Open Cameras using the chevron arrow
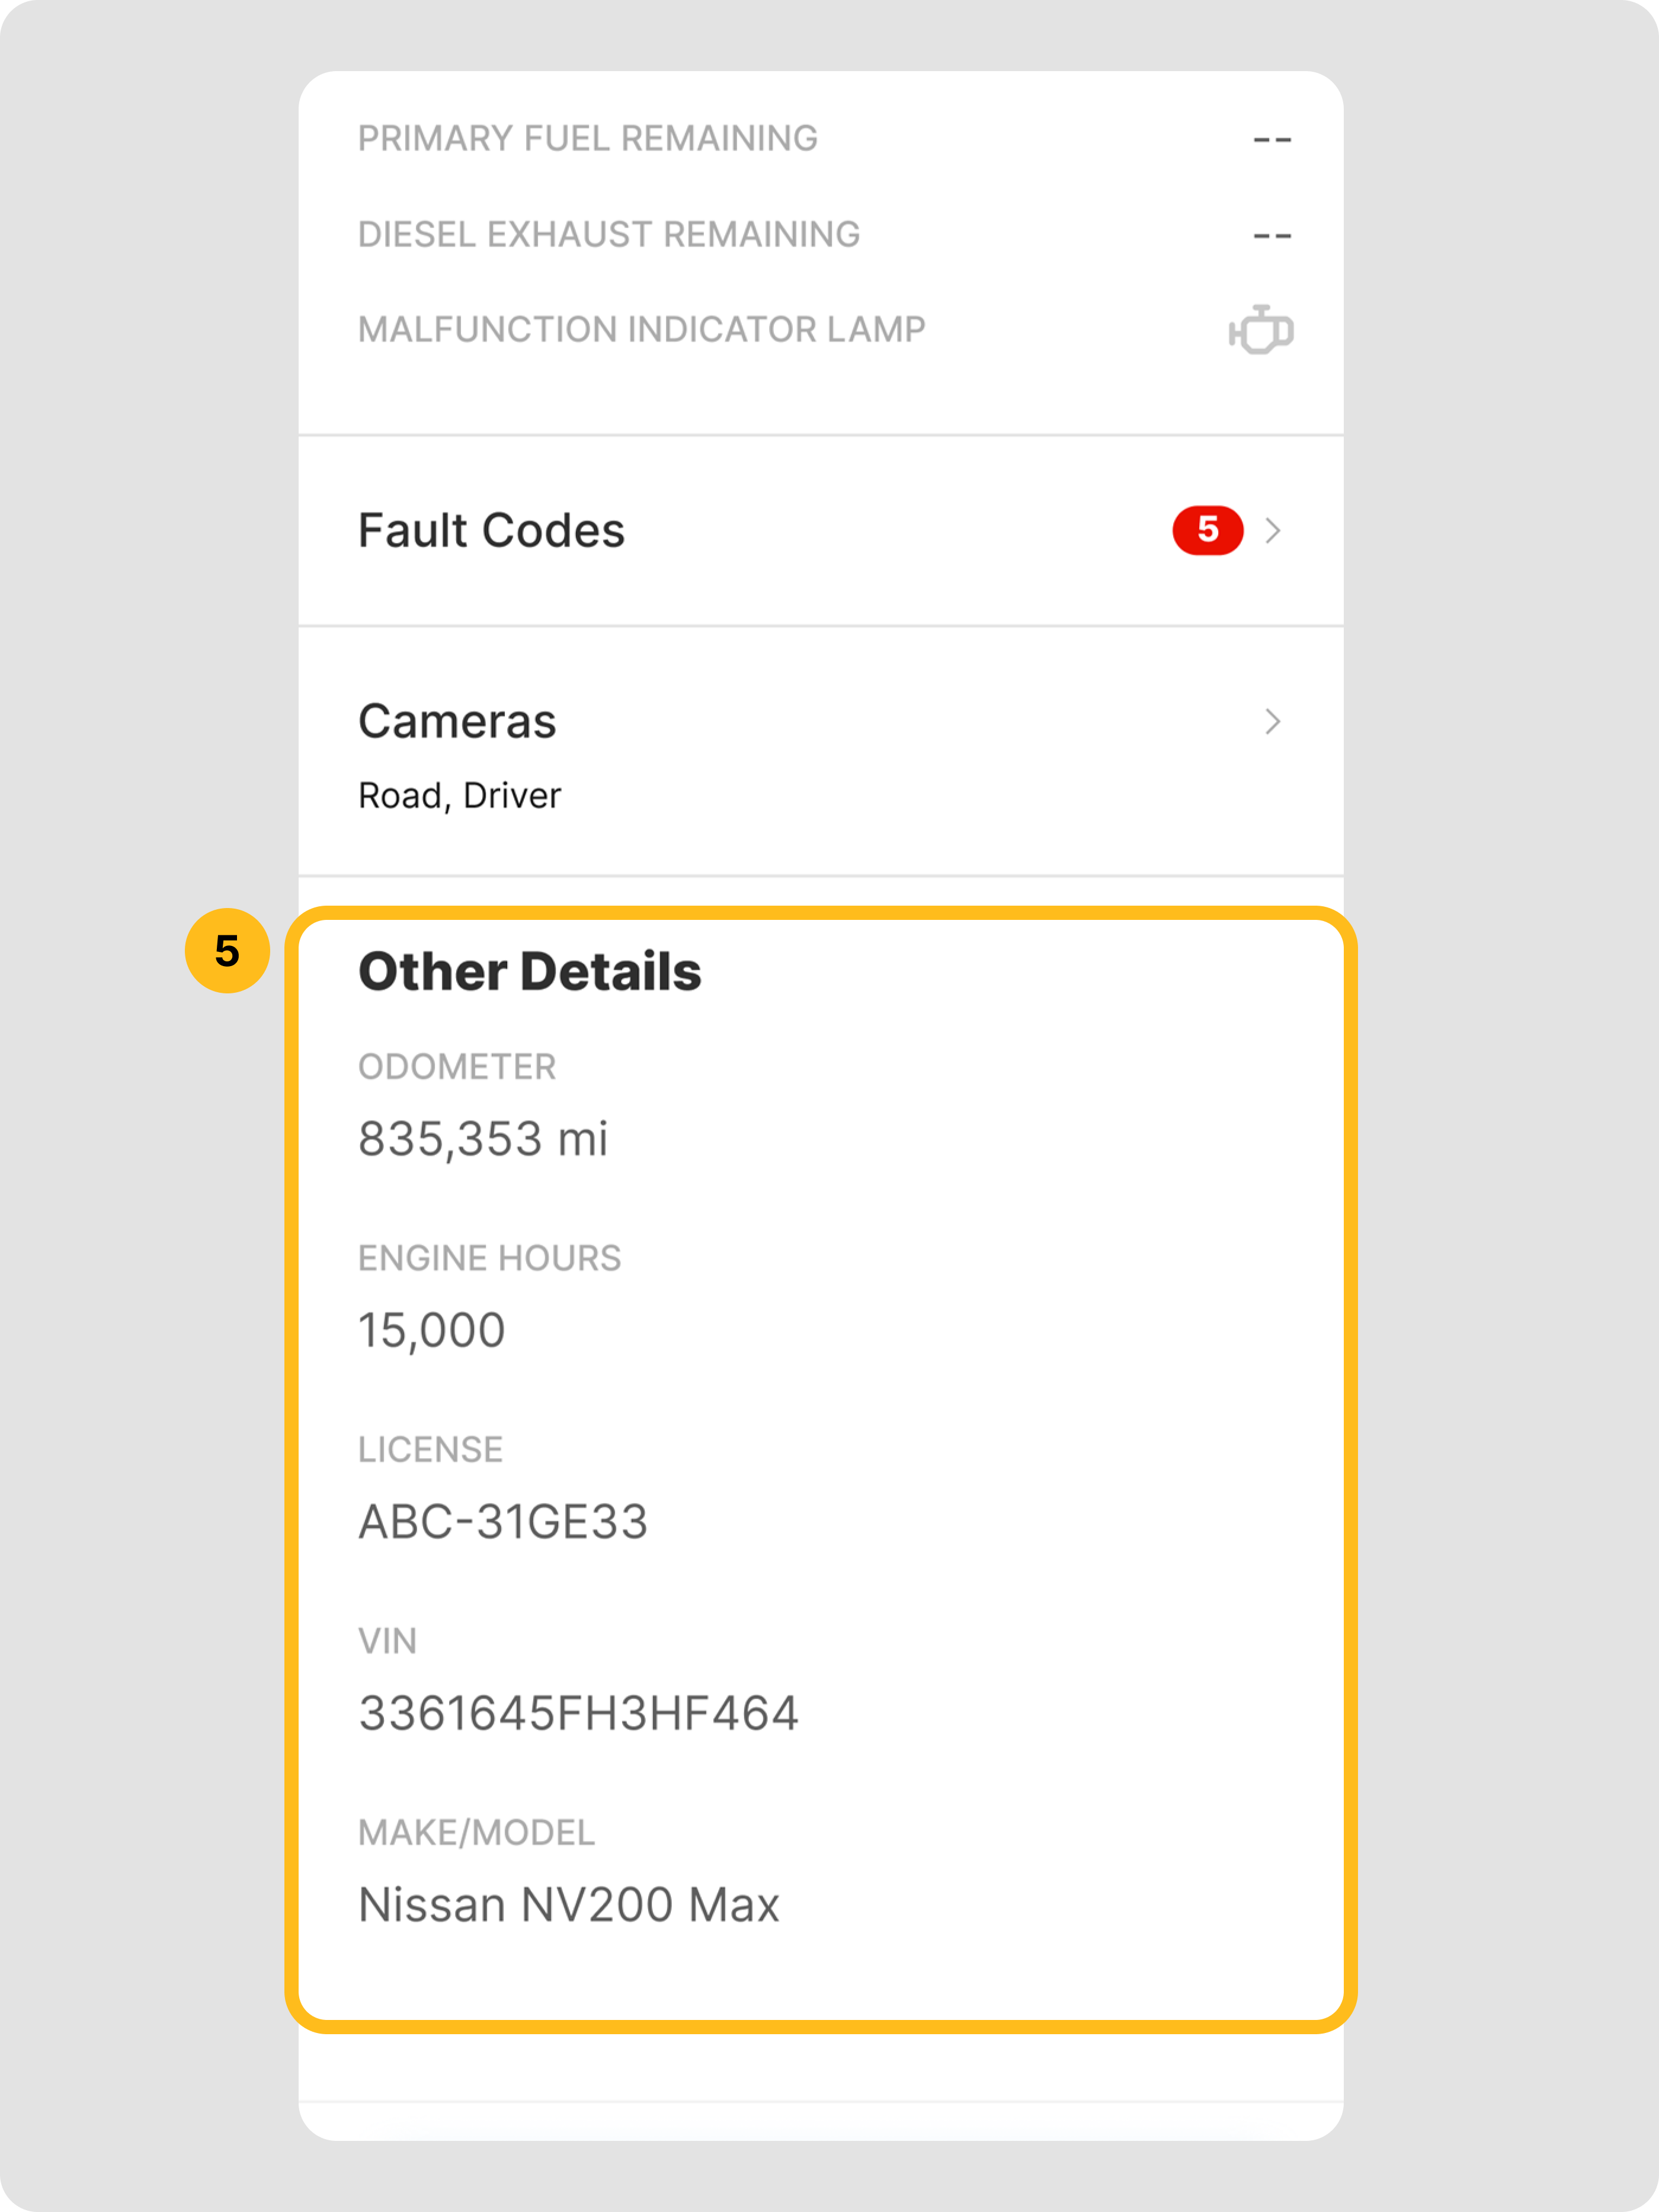This screenshot has width=1659, height=2212. click(x=1272, y=721)
